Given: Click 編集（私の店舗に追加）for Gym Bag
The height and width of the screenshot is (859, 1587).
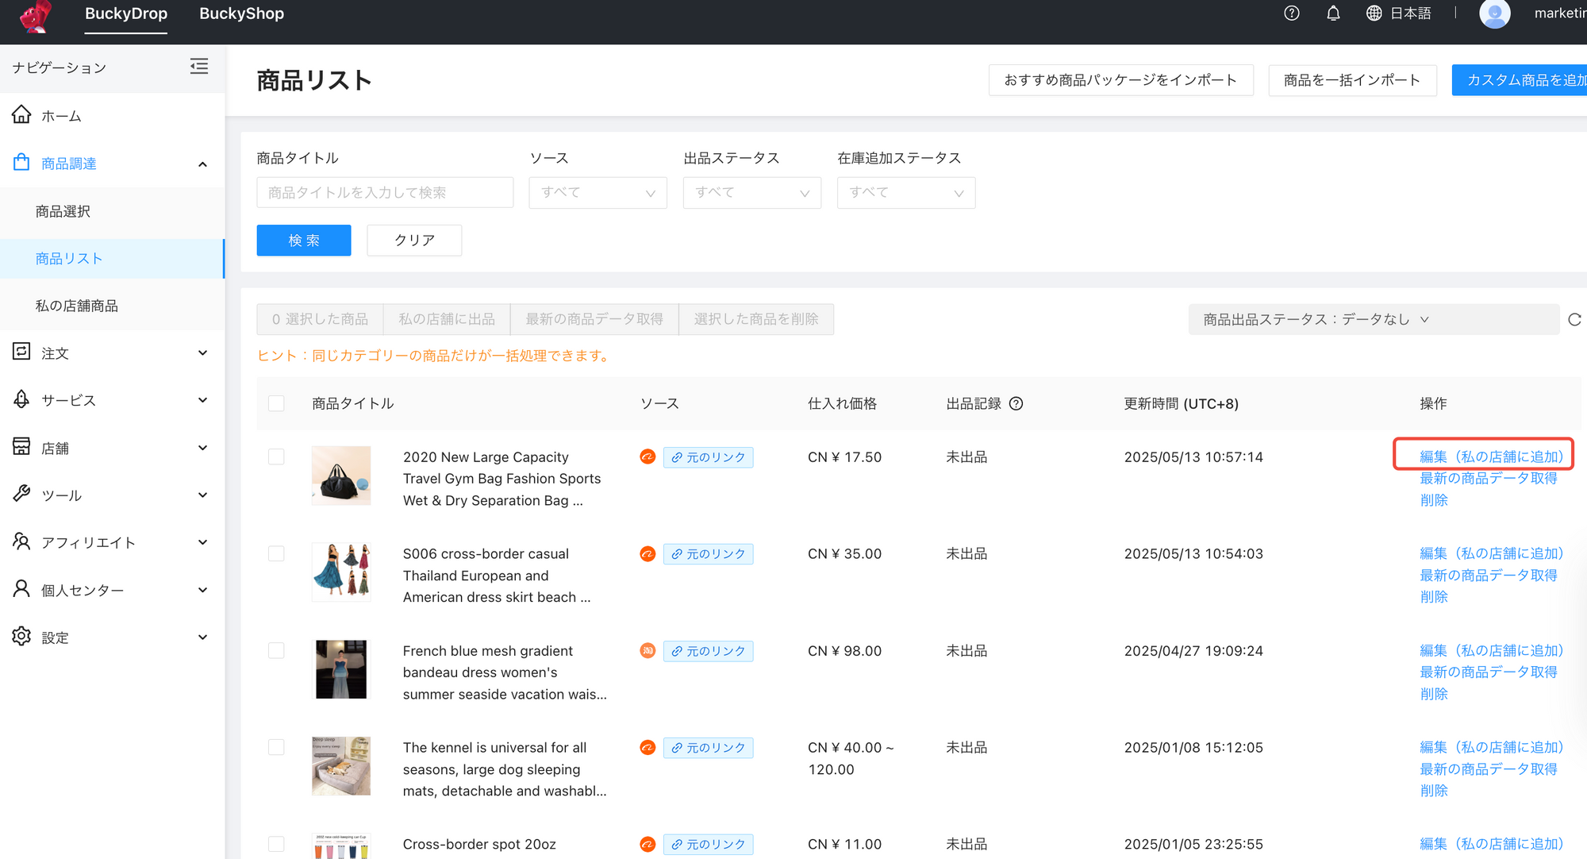Looking at the screenshot, I should point(1491,456).
